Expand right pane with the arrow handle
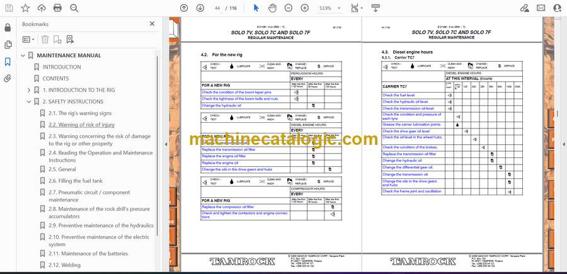The height and width of the screenshot is (274, 567). (564, 144)
